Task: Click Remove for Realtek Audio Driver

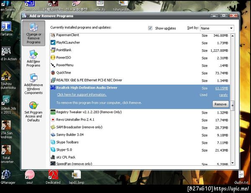Action: (x=220, y=104)
